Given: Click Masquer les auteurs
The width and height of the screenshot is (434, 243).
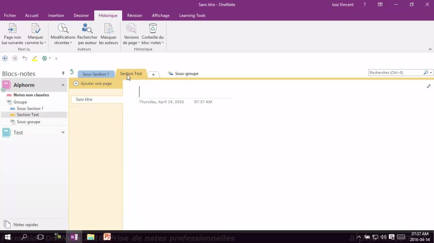Looking at the screenshot, I should 108,33.
